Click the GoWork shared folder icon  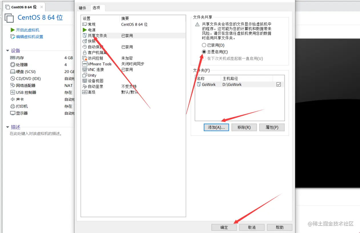[199, 84]
